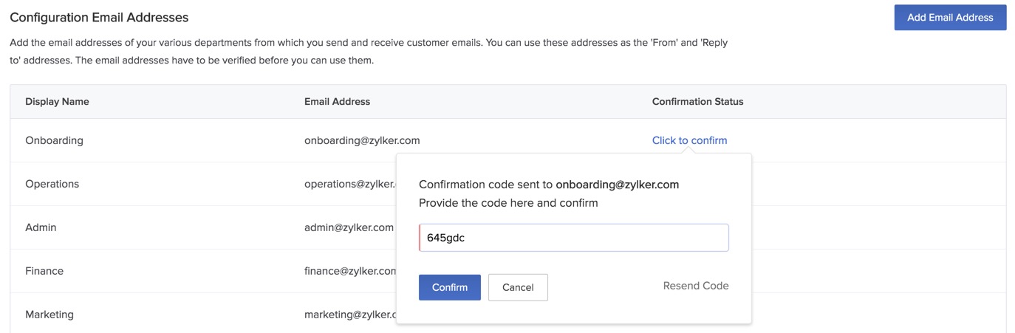Click the Add Email Address button
This screenshot has height=333, width=1015.
(949, 18)
